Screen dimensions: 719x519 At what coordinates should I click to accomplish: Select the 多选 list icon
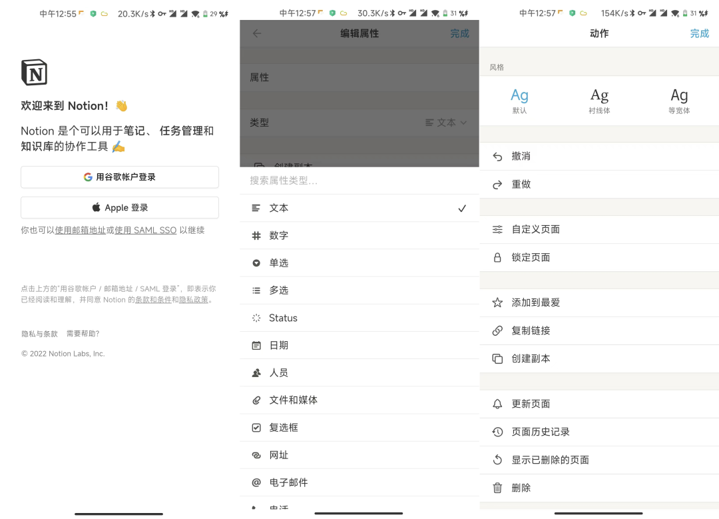[256, 290]
